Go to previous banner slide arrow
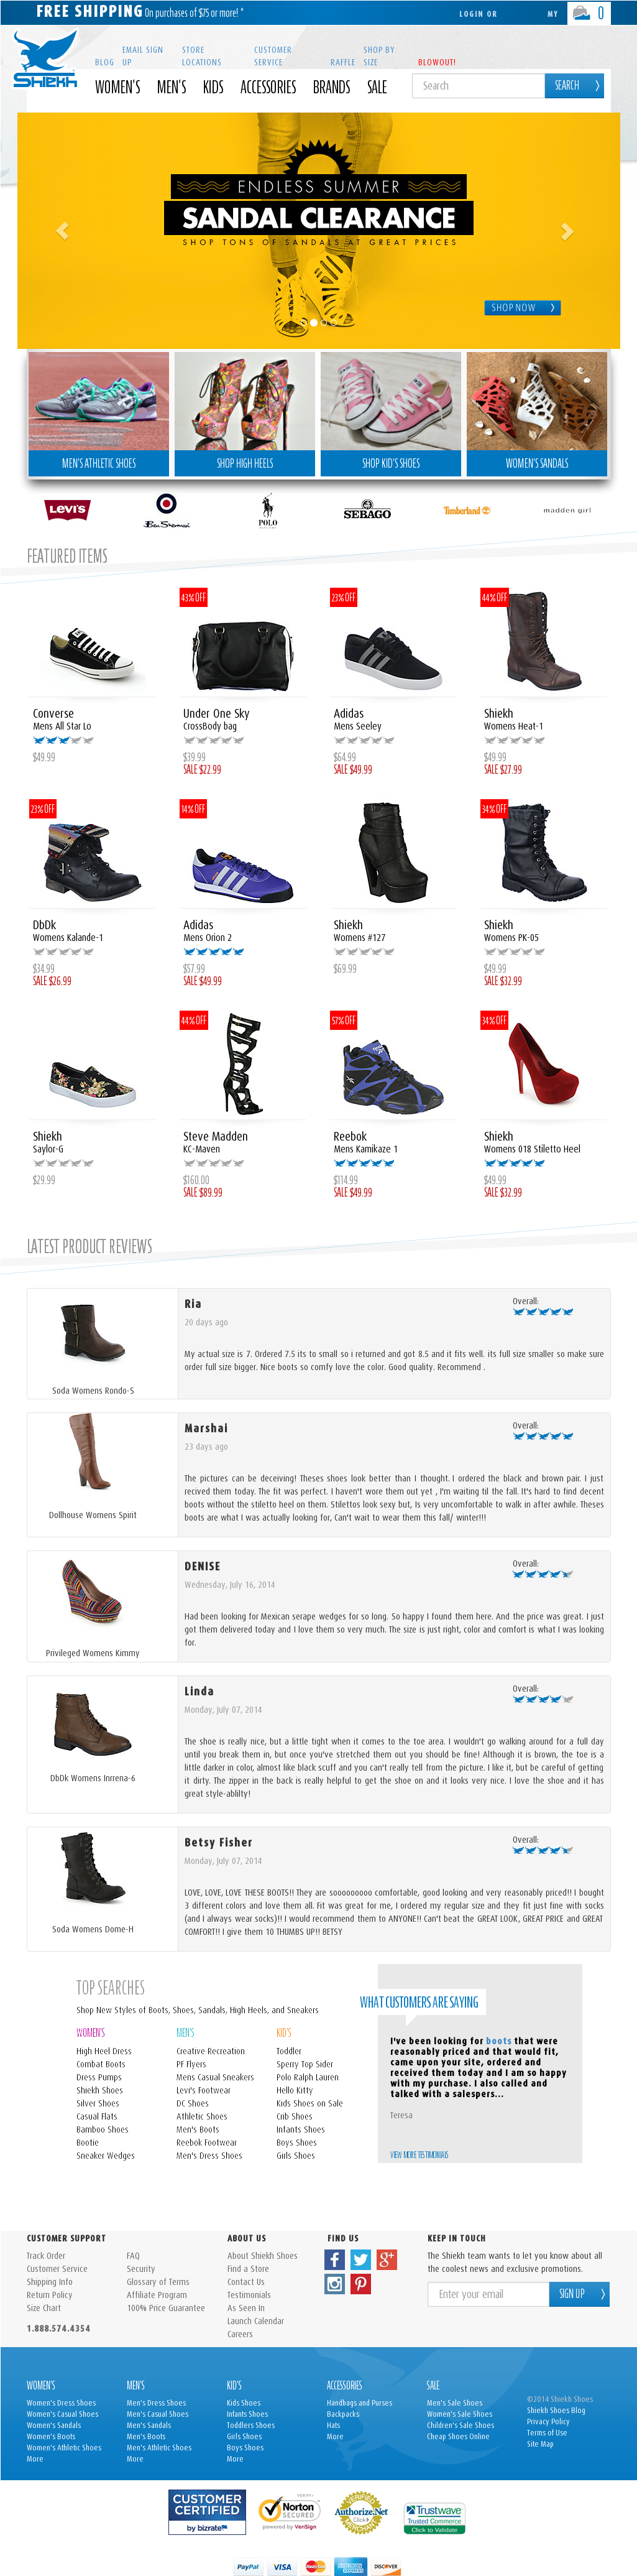This screenshot has width=637, height=2576. tap(62, 231)
